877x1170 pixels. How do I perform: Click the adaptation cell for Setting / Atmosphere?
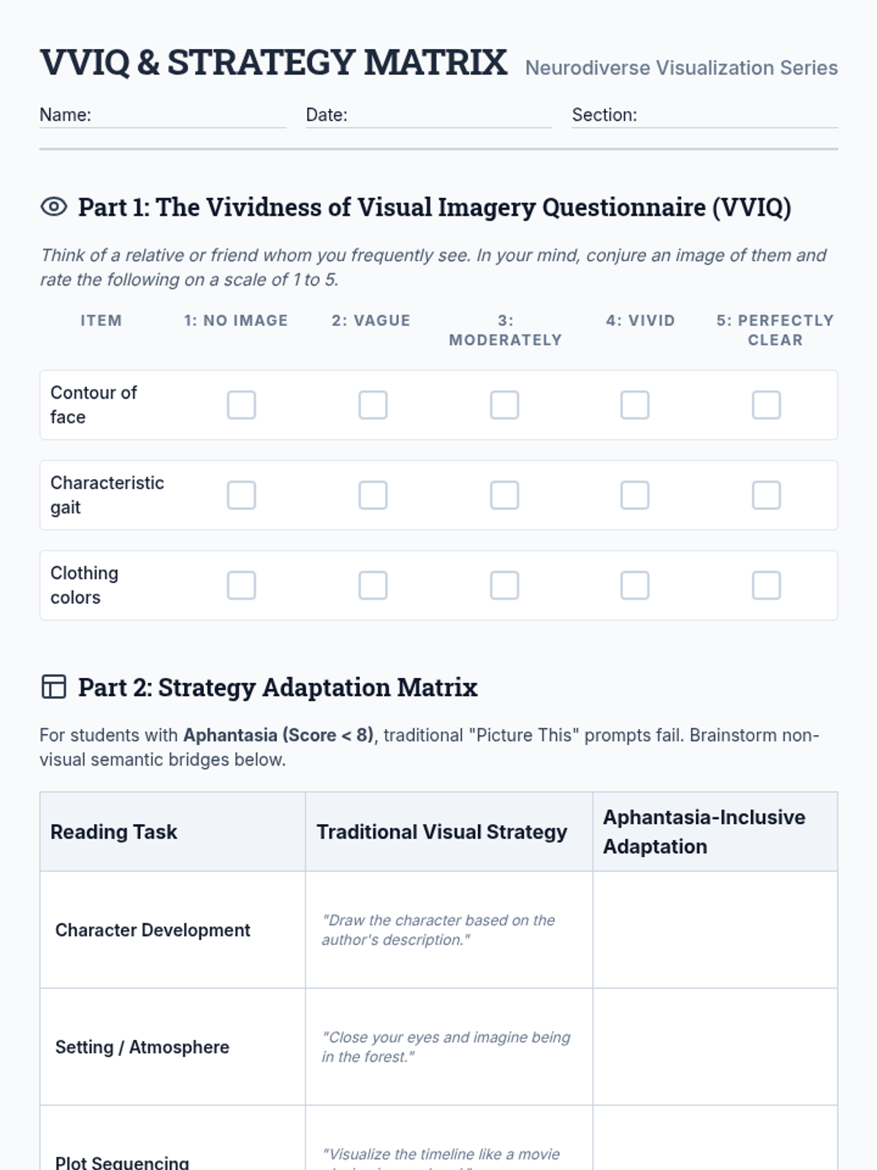[x=715, y=1046]
